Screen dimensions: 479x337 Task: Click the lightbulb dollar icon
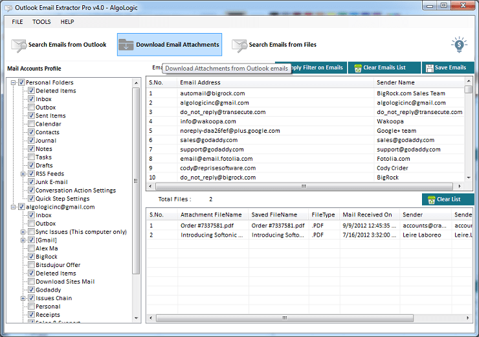click(459, 45)
